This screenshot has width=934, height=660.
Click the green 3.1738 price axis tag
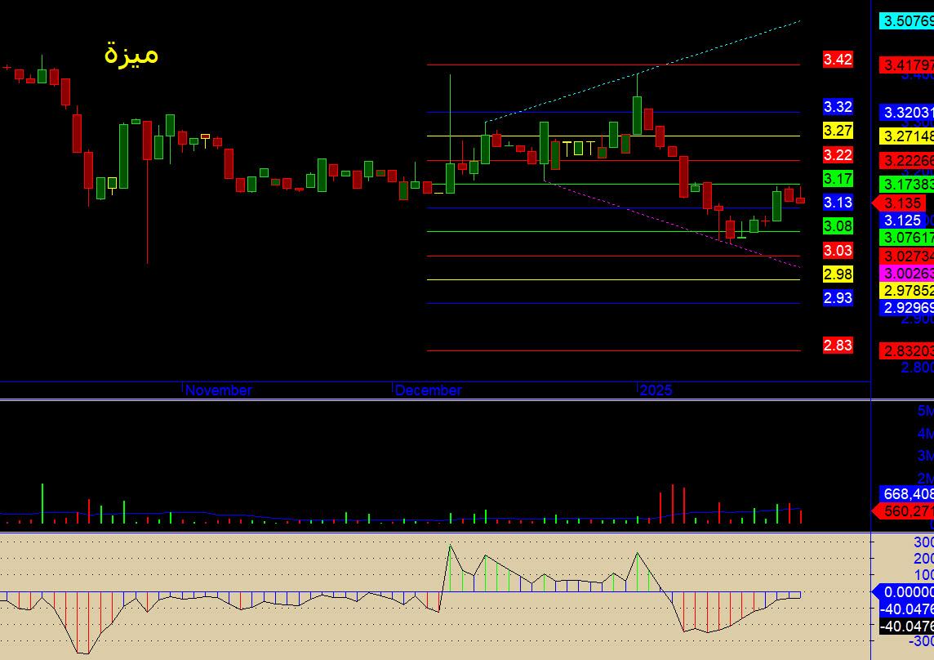(x=906, y=185)
